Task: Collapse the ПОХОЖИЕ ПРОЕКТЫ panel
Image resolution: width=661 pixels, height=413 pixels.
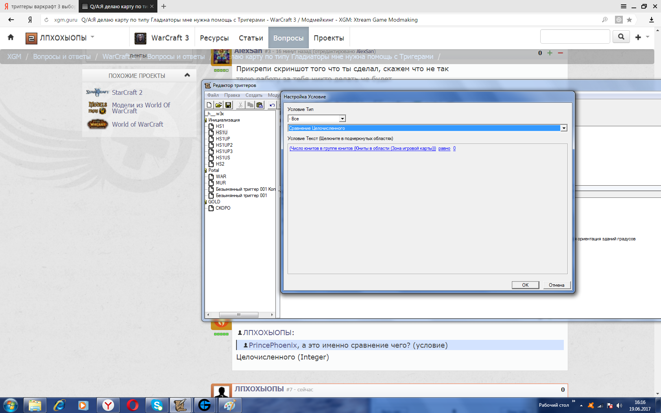Action: (187, 75)
